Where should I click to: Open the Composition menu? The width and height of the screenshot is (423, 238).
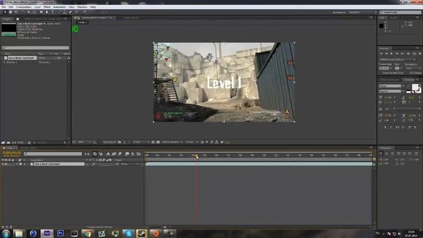tap(24, 7)
